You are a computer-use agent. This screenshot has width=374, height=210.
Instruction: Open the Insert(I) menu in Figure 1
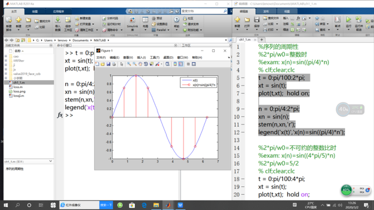[x=141, y=58]
